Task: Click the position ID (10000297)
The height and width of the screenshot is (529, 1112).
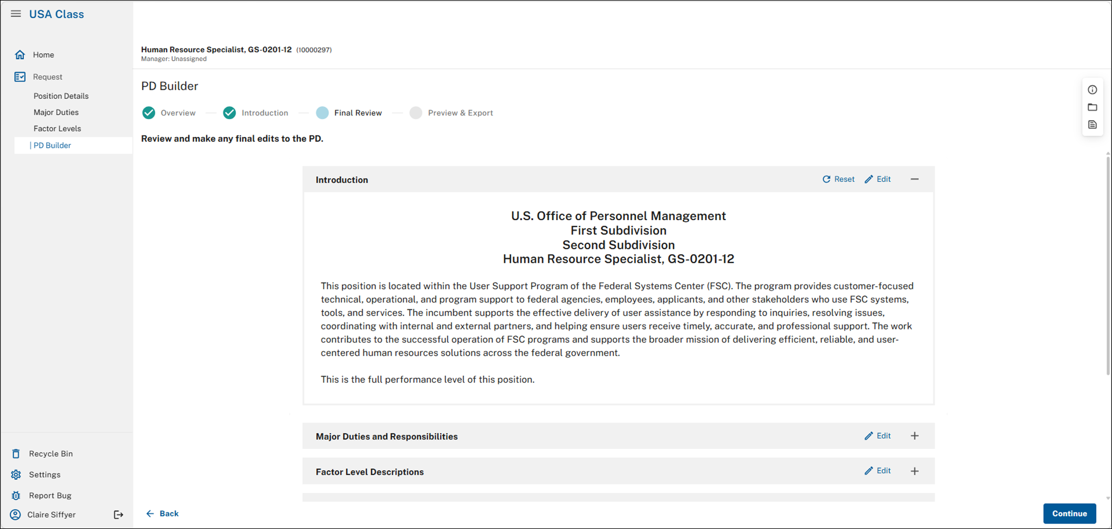Action: click(x=314, y=50)
